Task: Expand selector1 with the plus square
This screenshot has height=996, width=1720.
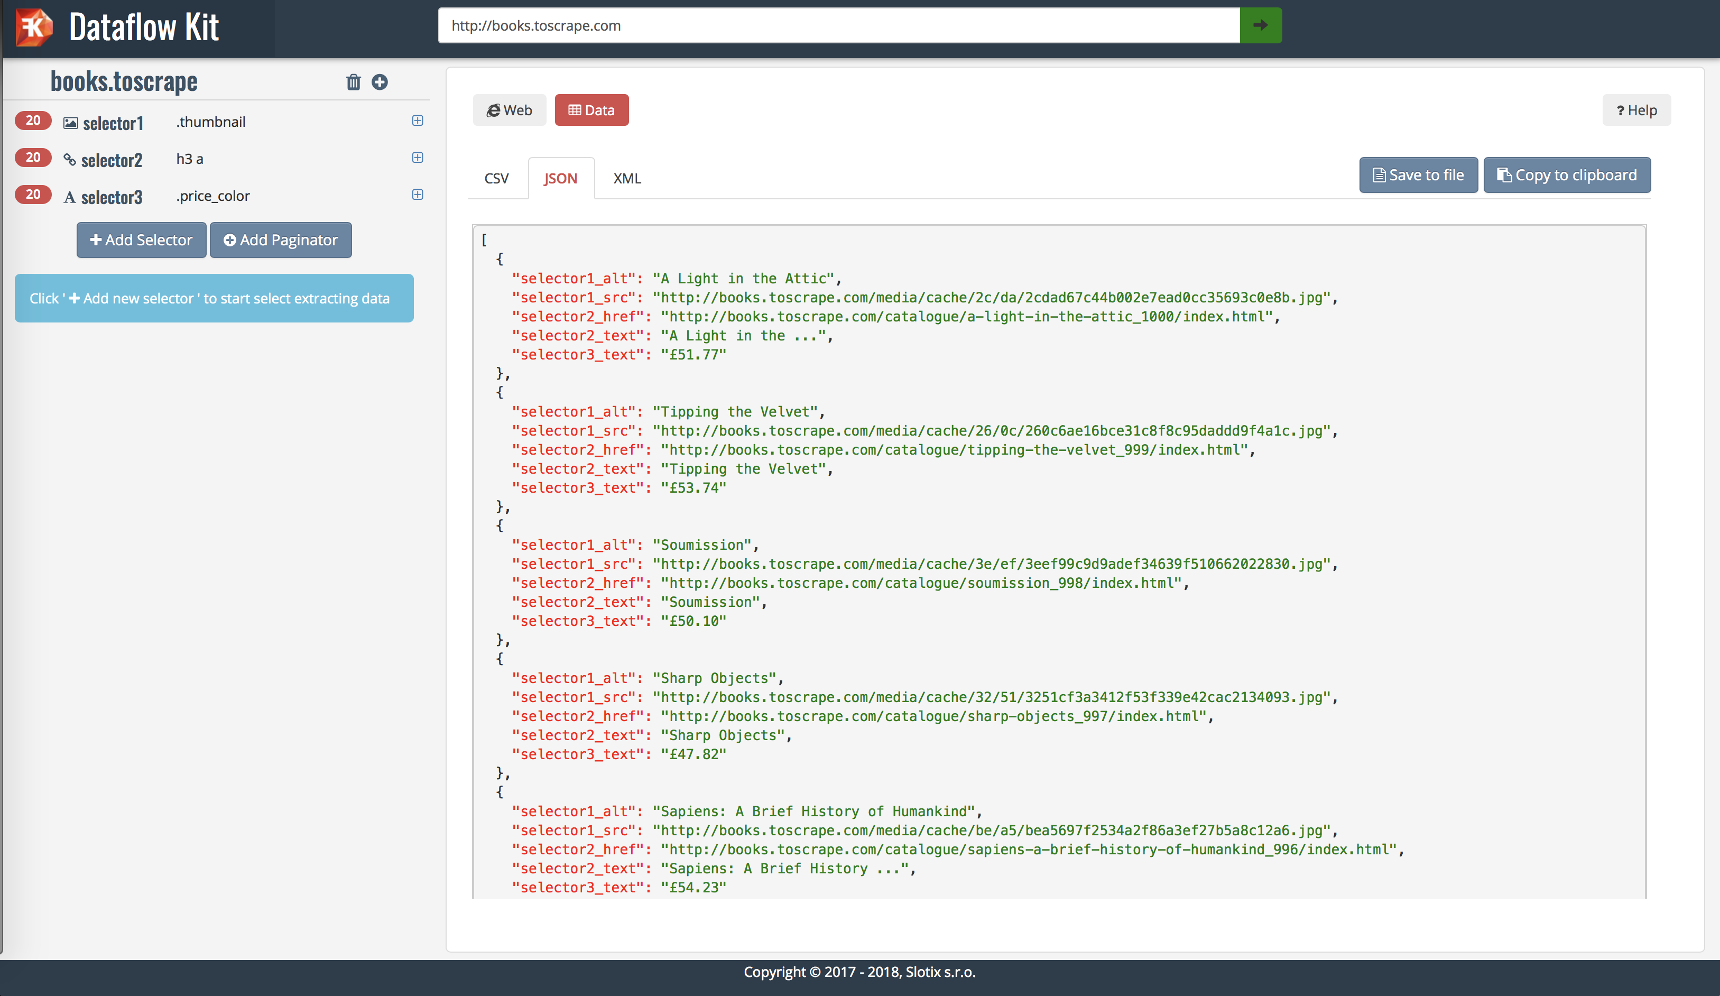Action: [418, 121]
